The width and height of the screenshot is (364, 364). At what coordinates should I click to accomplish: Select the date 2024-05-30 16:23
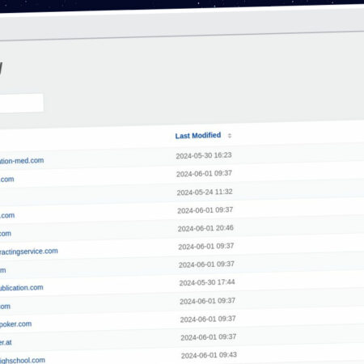tap(204, 155)
